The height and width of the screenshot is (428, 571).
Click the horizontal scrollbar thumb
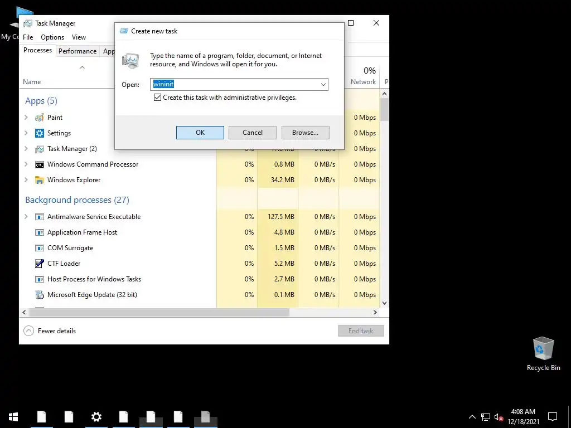159,312
